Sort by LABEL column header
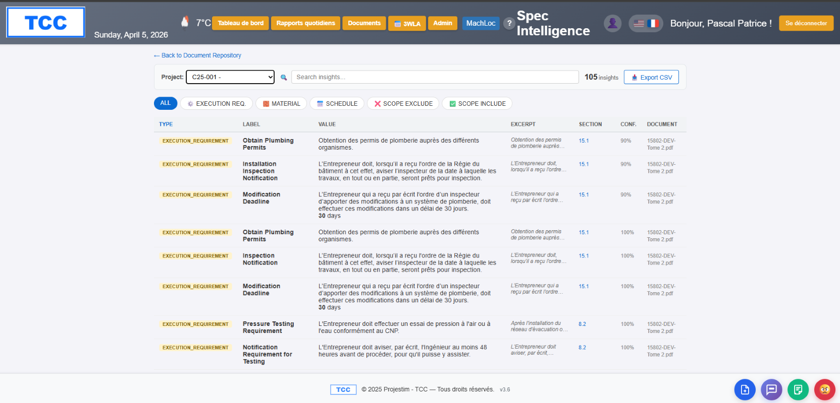This screenshot has width=840, height=403. 251,124
